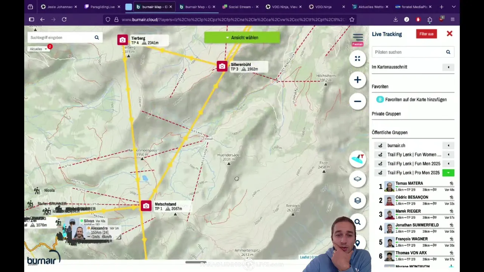Open the browser application menu
Image resolution: width=484 pixels, height=272 pixels.
453,19
